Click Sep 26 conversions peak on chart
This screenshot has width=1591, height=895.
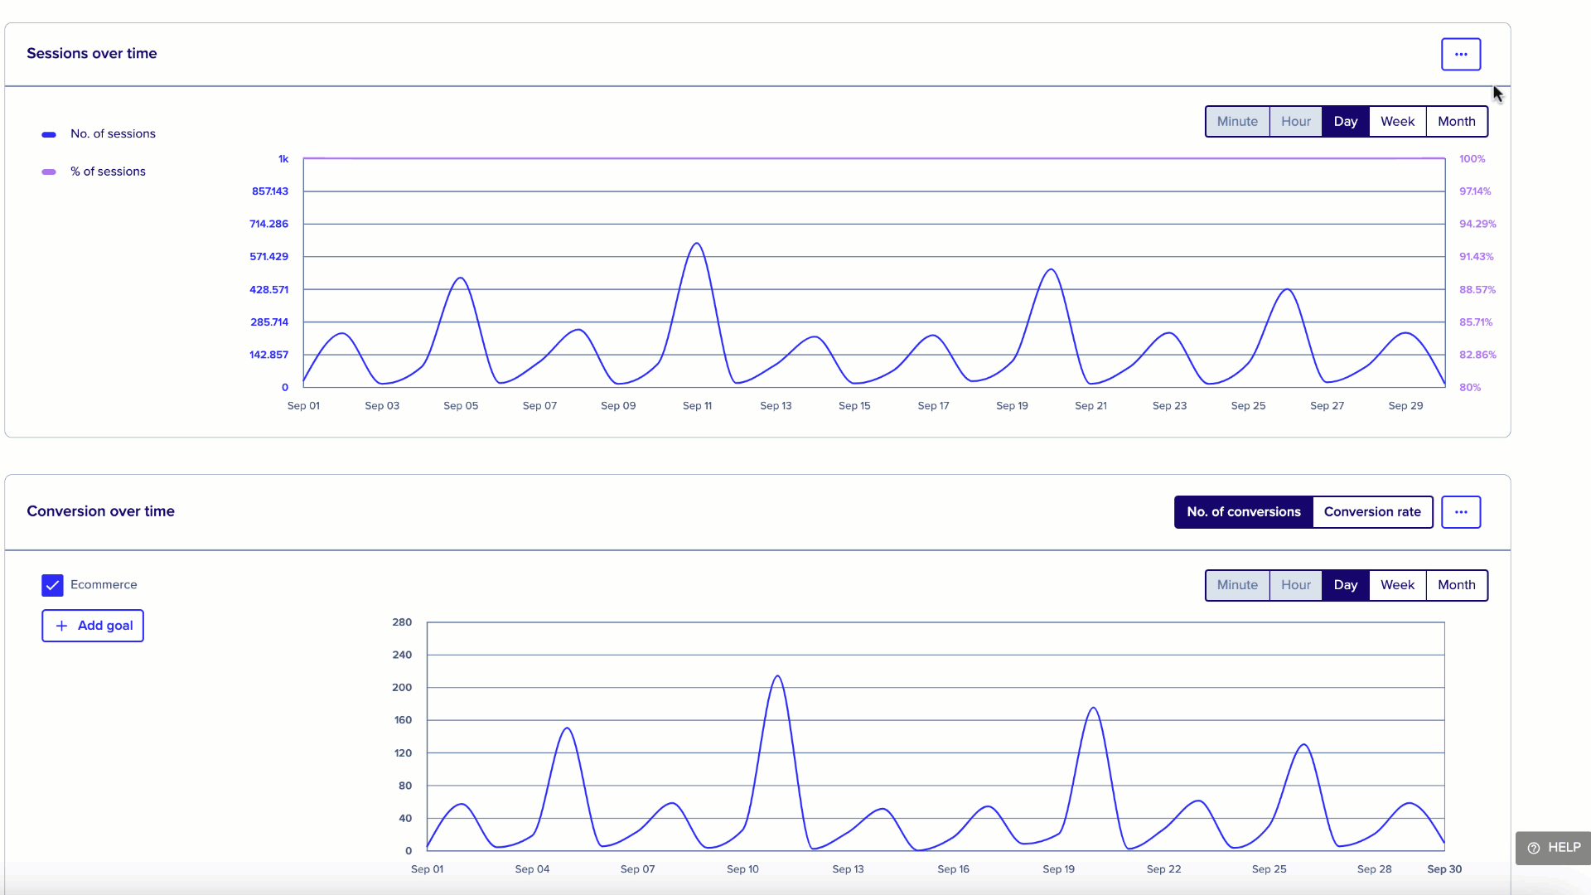pos(1304,744)
